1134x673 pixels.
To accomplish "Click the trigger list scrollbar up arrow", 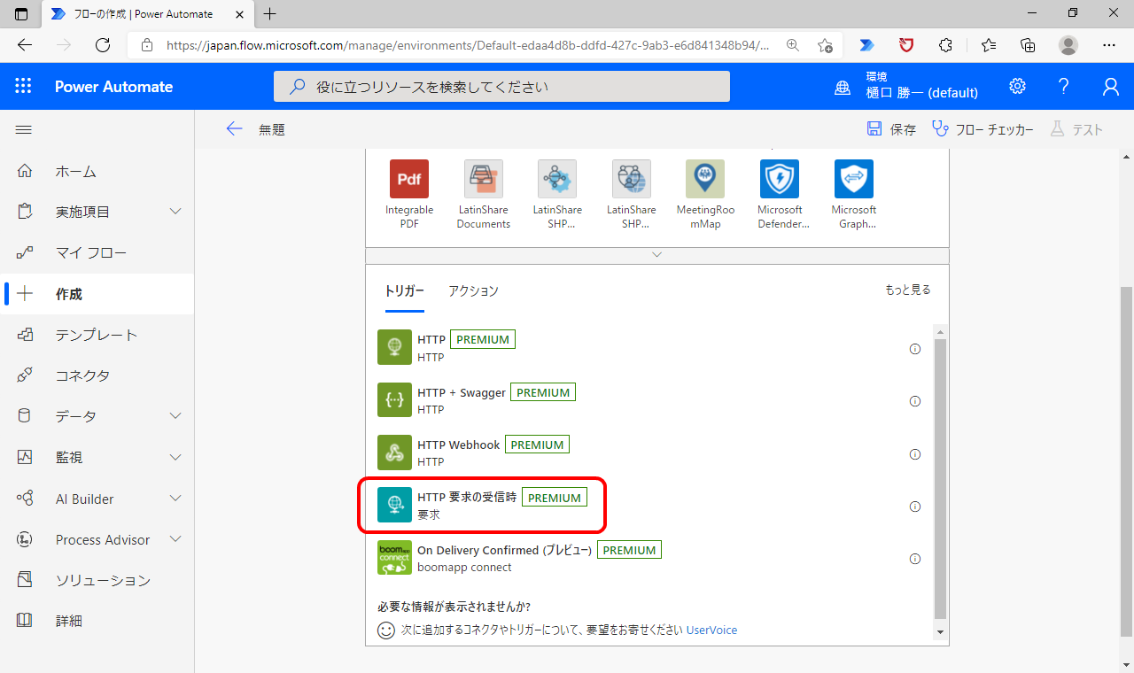I will 940,331.
